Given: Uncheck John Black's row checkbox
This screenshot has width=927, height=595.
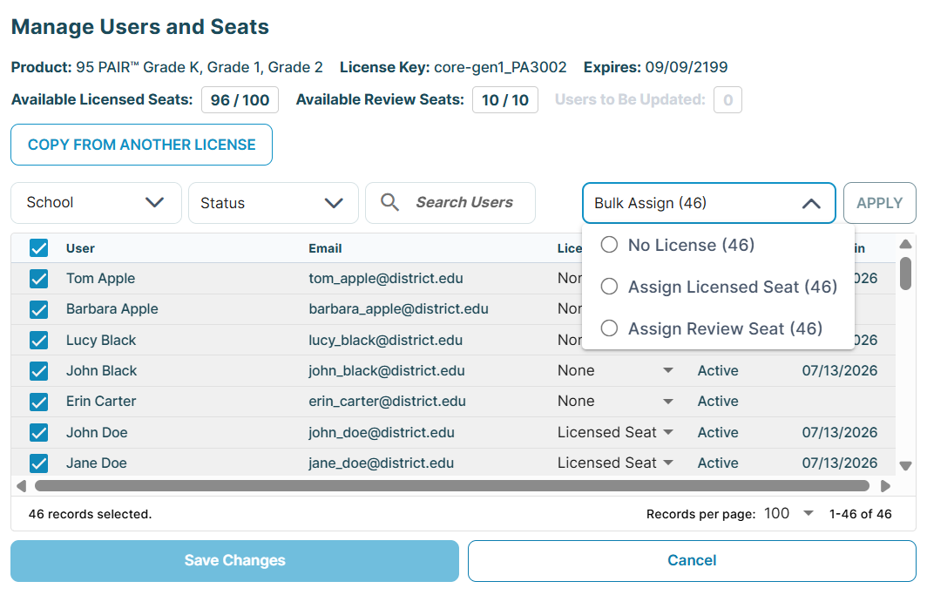Looking at the screenshot, I should (39, 371).
